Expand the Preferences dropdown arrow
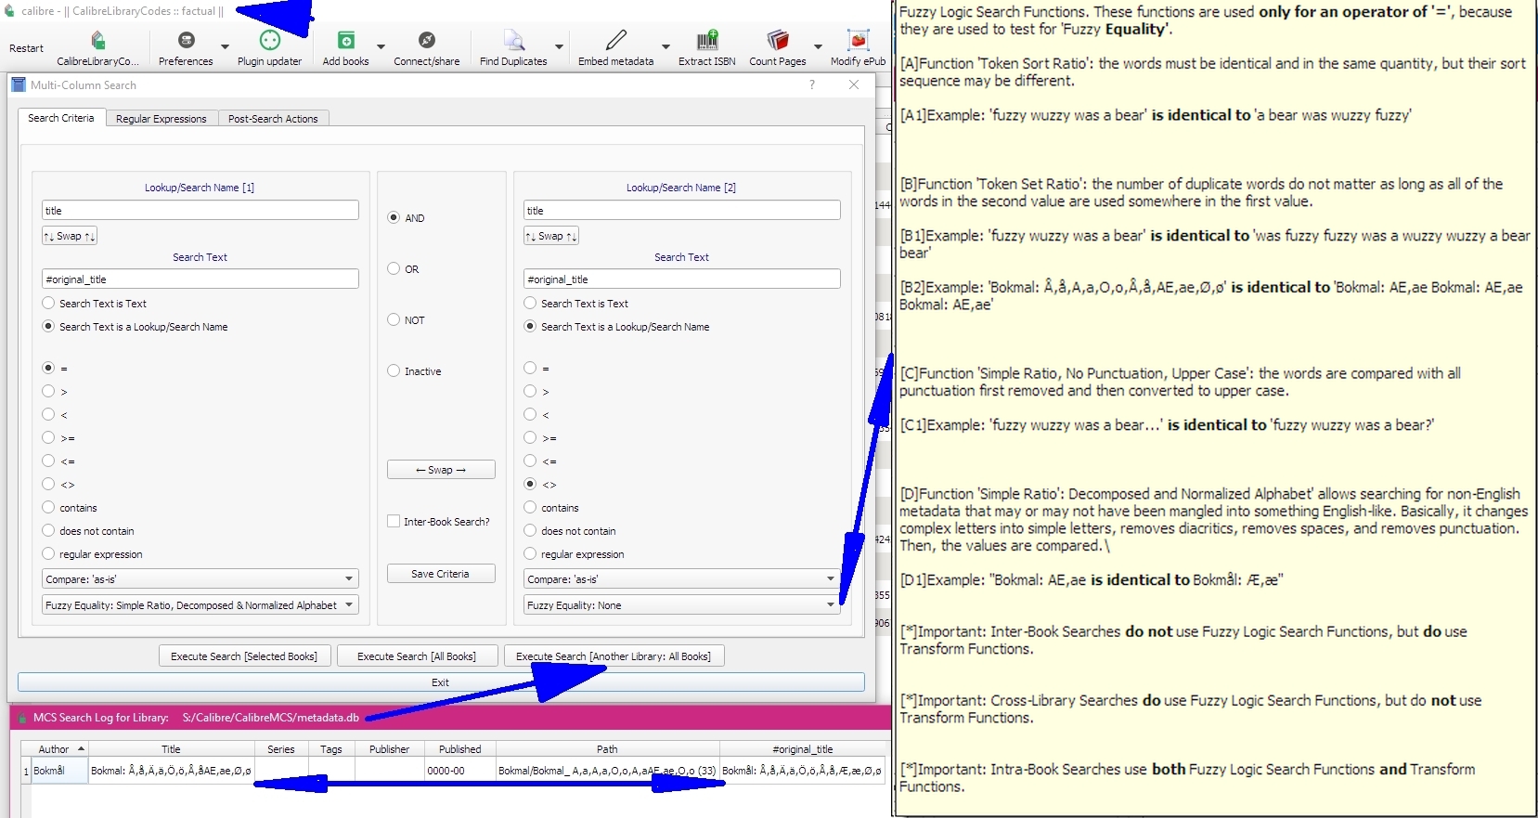The width and height of the screenshot is (1538, 818). [x=225, y=46]
